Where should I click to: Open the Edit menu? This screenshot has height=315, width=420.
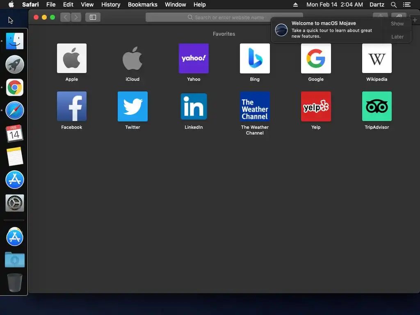pos(68,5)
